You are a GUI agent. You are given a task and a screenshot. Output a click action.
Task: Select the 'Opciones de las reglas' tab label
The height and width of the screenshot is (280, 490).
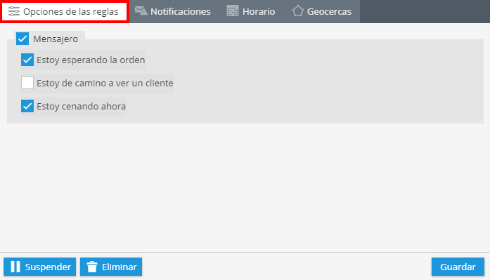(x=70, y=12)
